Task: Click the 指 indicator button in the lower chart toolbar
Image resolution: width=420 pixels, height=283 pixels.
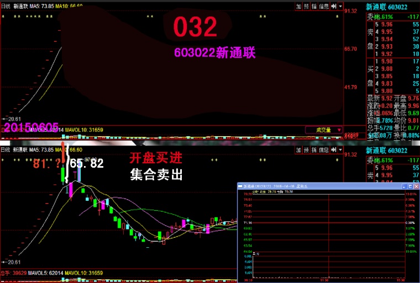Action: click(314, 150)
